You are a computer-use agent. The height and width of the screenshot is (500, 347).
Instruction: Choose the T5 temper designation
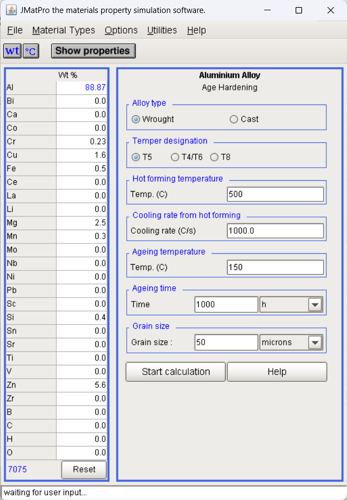tap(136, 157)
